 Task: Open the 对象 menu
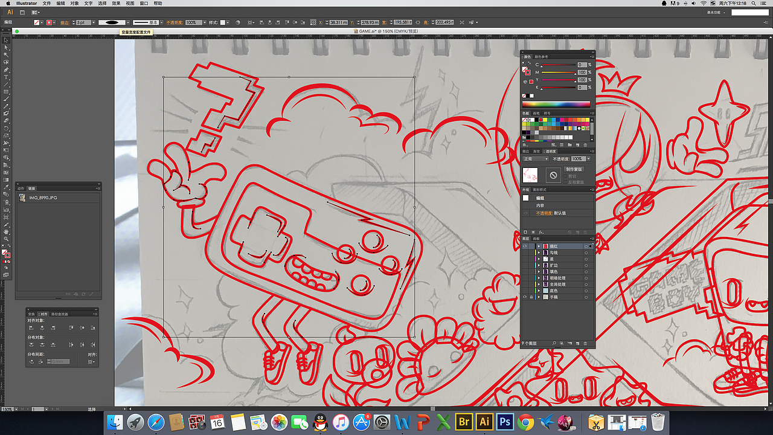tap(74, 3)
